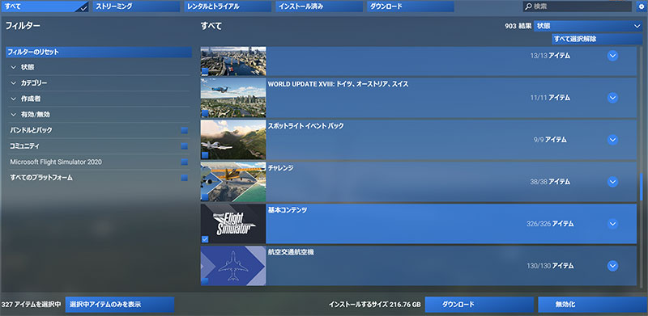This screenshot has width=648, height=316.
Task: Expand 基本コンテンツ pack chevron
Action: 612,224
